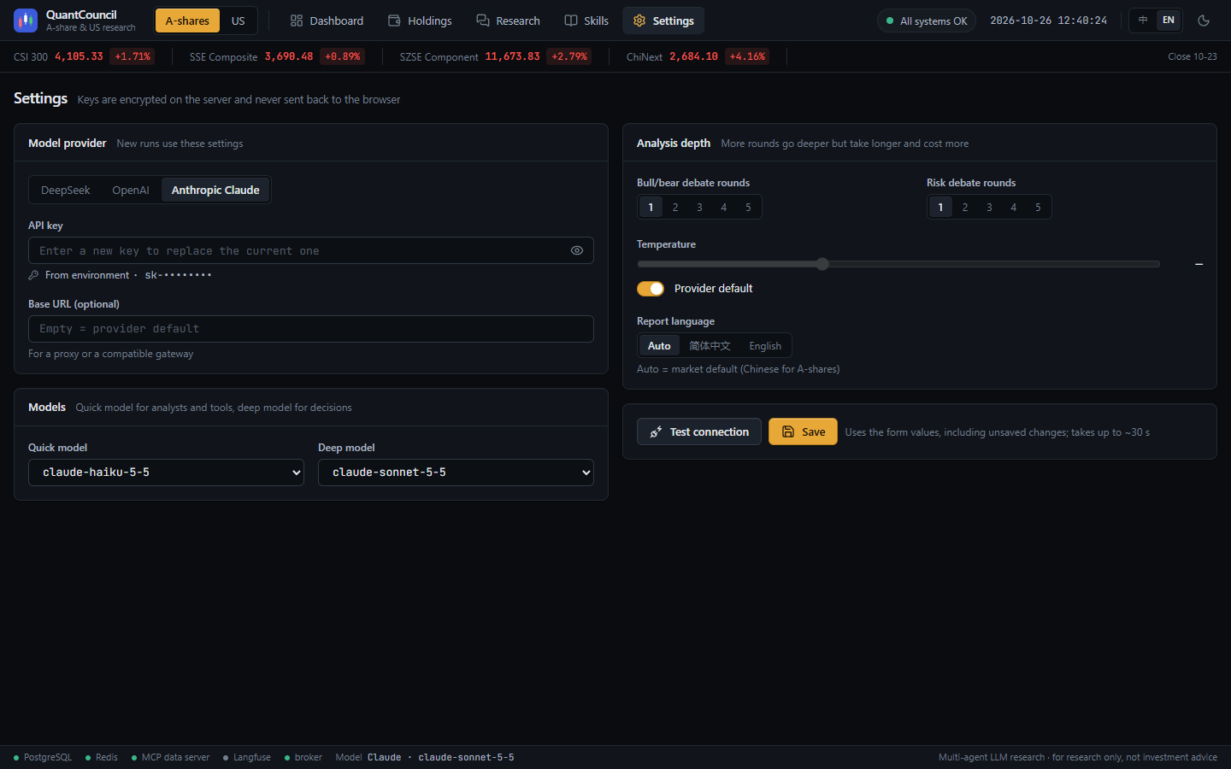Set report language to 简体中文
1231x769 pixels.
click(710, 346)
